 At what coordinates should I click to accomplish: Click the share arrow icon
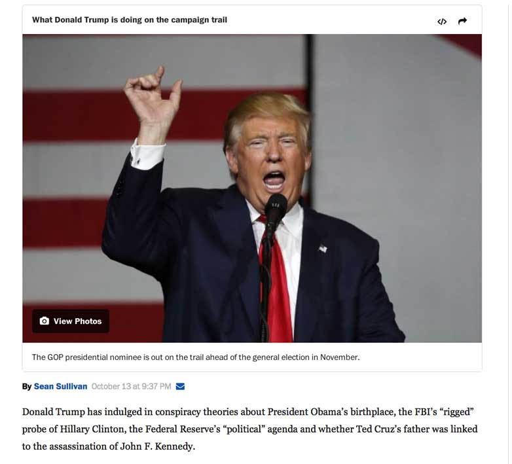462,21
